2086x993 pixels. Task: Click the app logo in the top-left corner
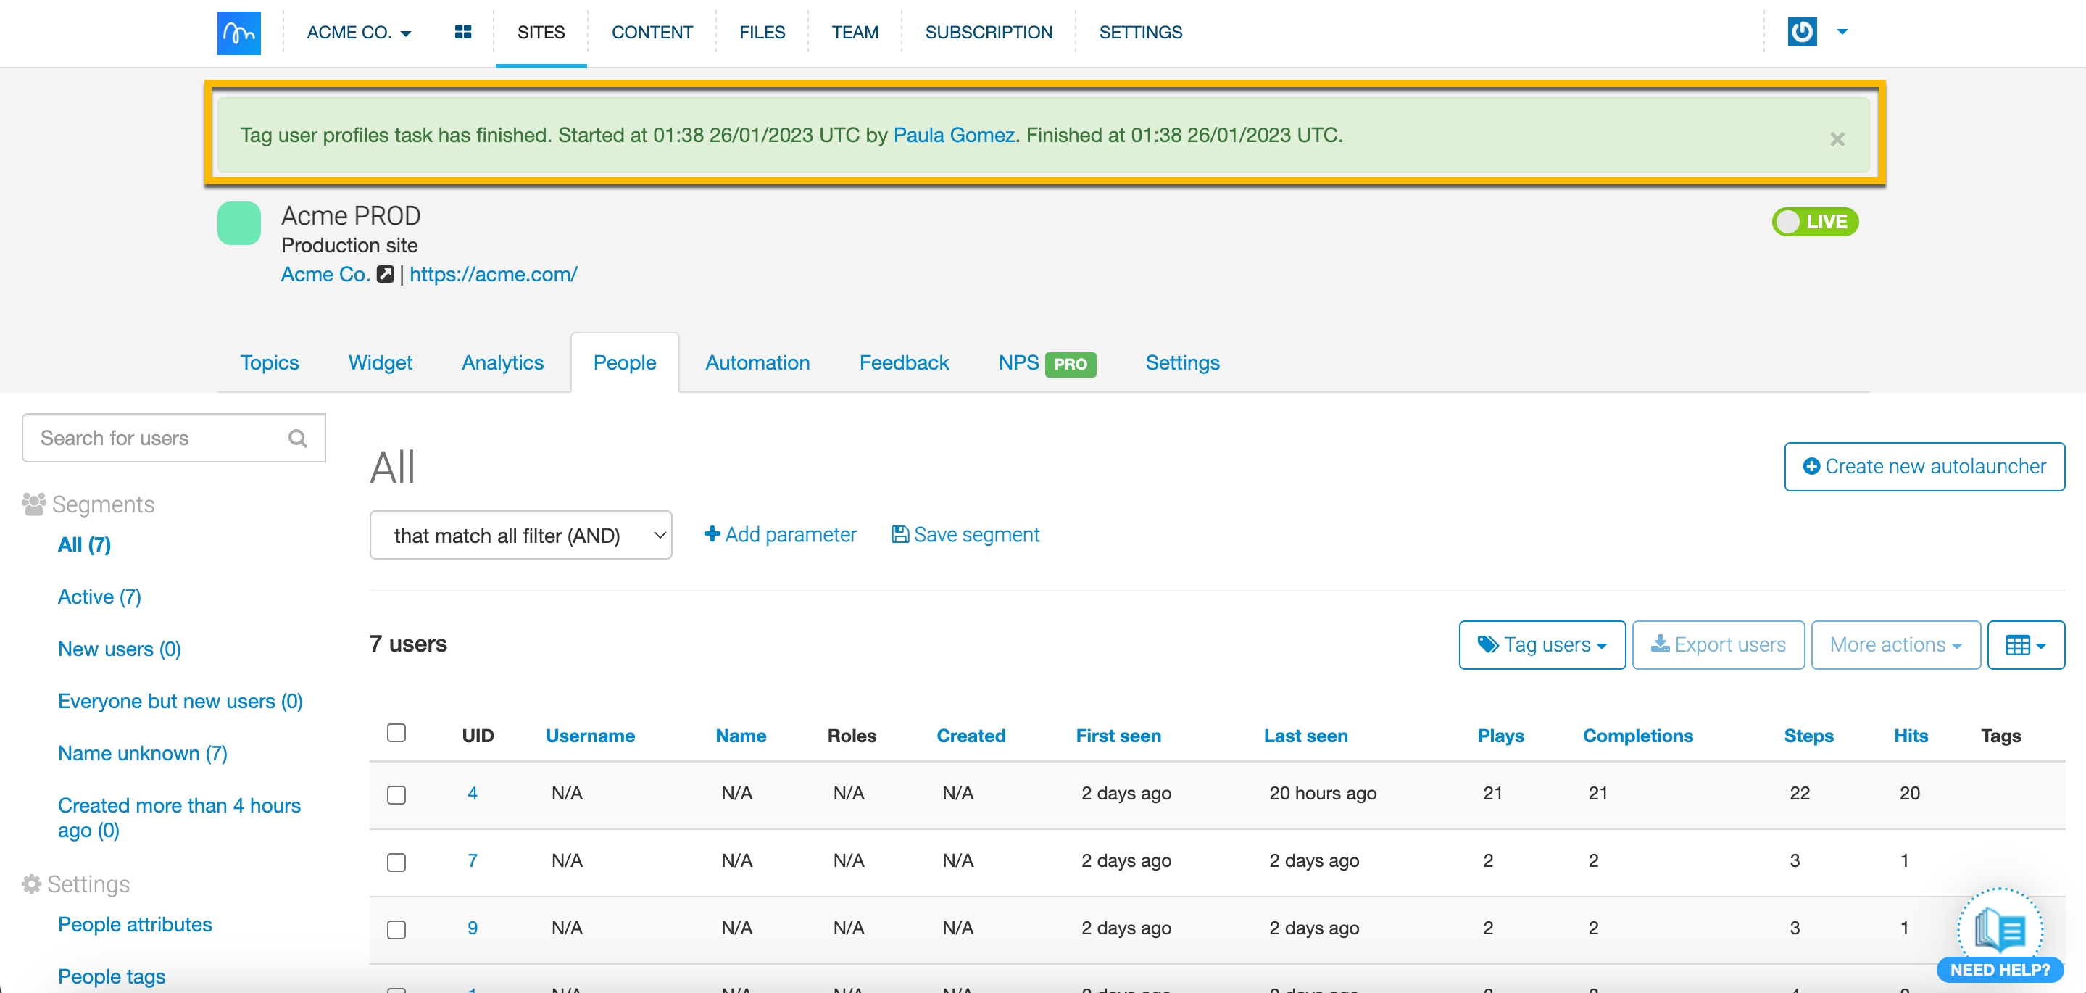pyautogui.click(x=239, y=33)
